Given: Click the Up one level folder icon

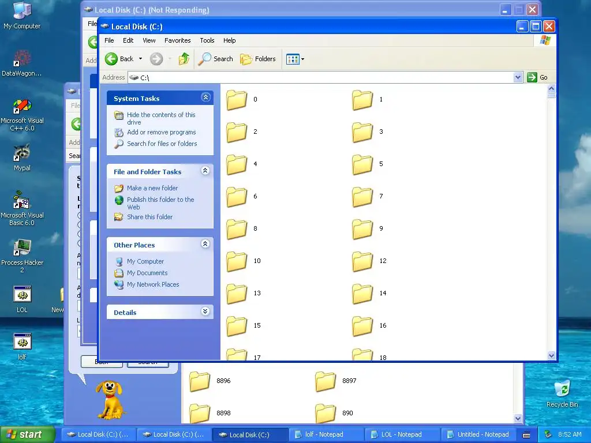Looking at the screenshot, I should [184, 59].
